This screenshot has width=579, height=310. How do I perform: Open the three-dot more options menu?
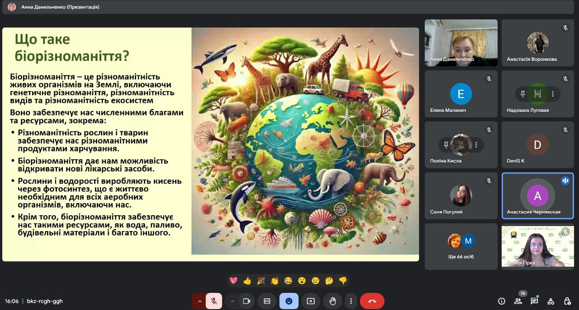(x=351, y=301)
